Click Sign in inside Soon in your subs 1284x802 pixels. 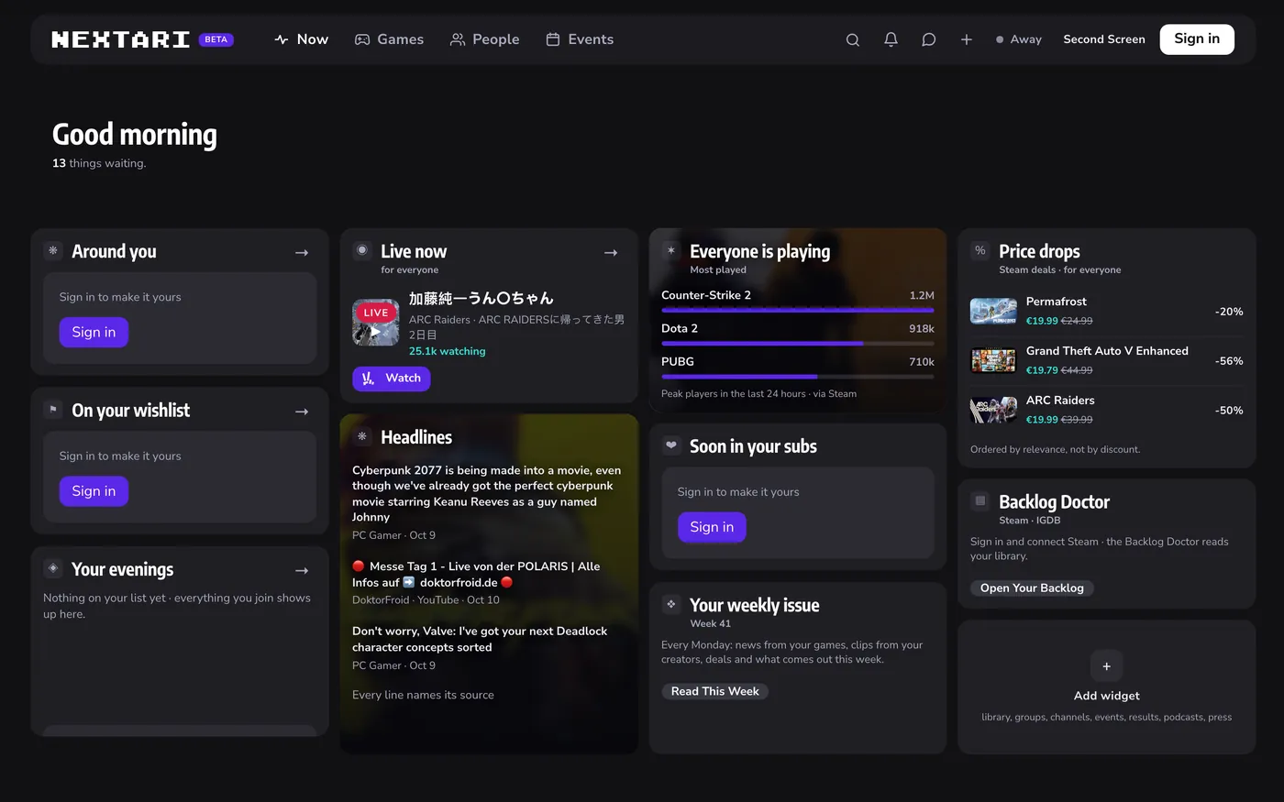pos(712,527)
